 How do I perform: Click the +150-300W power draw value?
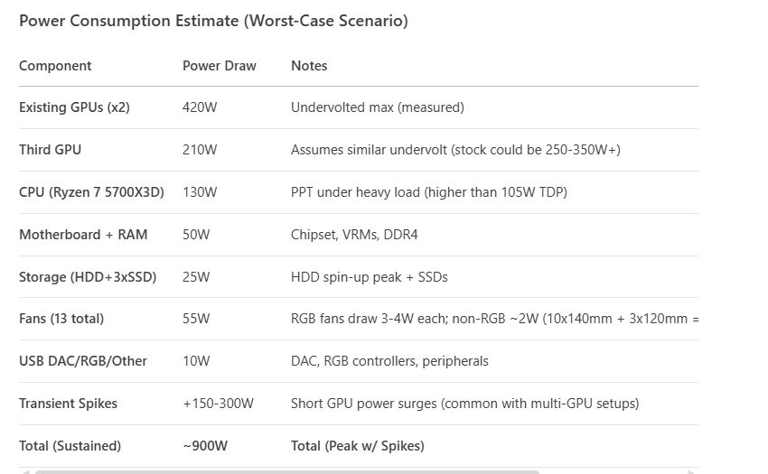[218, 404]
